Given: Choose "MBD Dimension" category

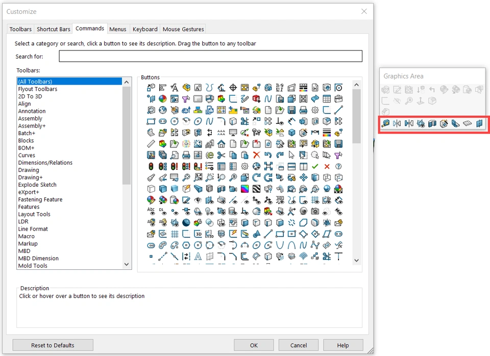Looking at the screenshot, I should click(x=38, y=258).
